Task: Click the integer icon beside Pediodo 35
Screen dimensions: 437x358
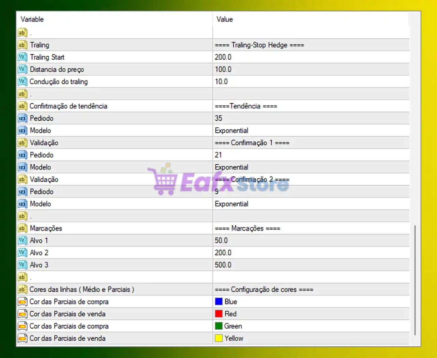Action: point(22,118)
